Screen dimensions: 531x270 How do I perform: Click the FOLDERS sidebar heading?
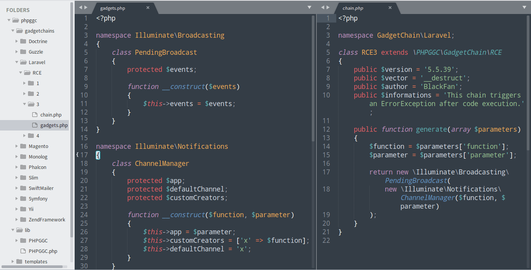18,10
